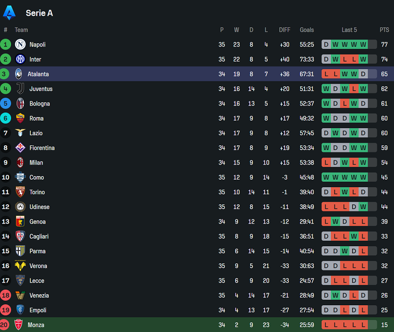Open the Monza team row
This screenshot has height=332, width=394.
197,325
